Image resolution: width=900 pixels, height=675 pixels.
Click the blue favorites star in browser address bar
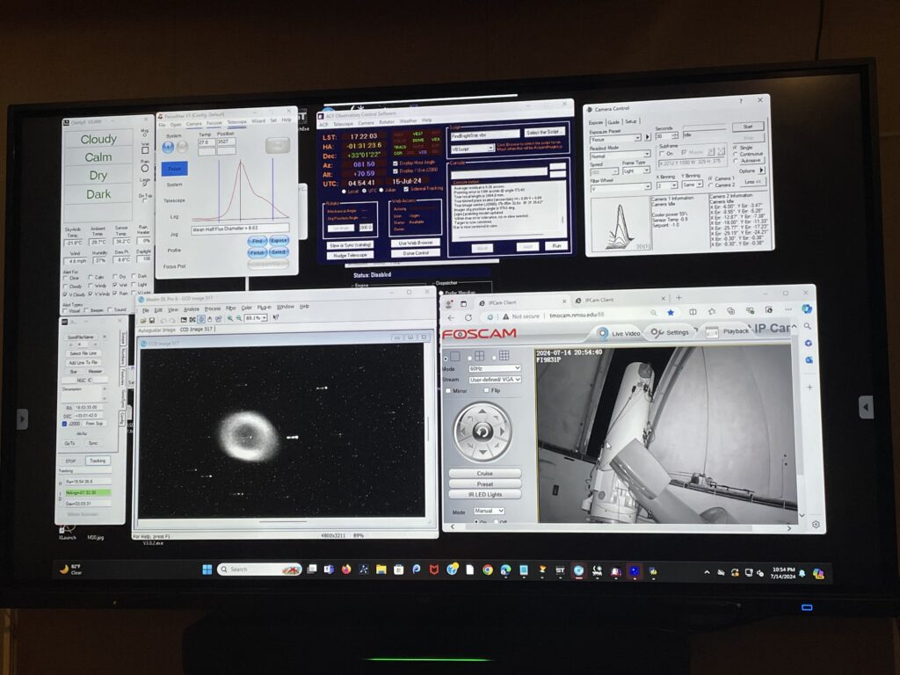pyautogui.click(x=671, y=313)
